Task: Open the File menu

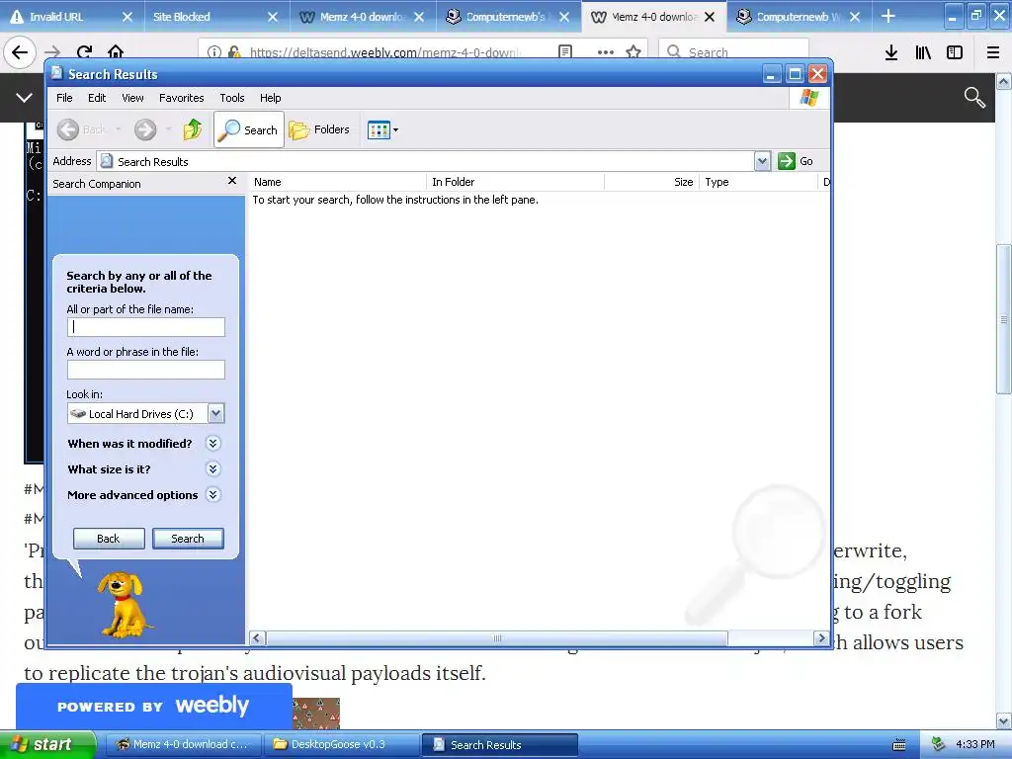Action: (64, 98)
